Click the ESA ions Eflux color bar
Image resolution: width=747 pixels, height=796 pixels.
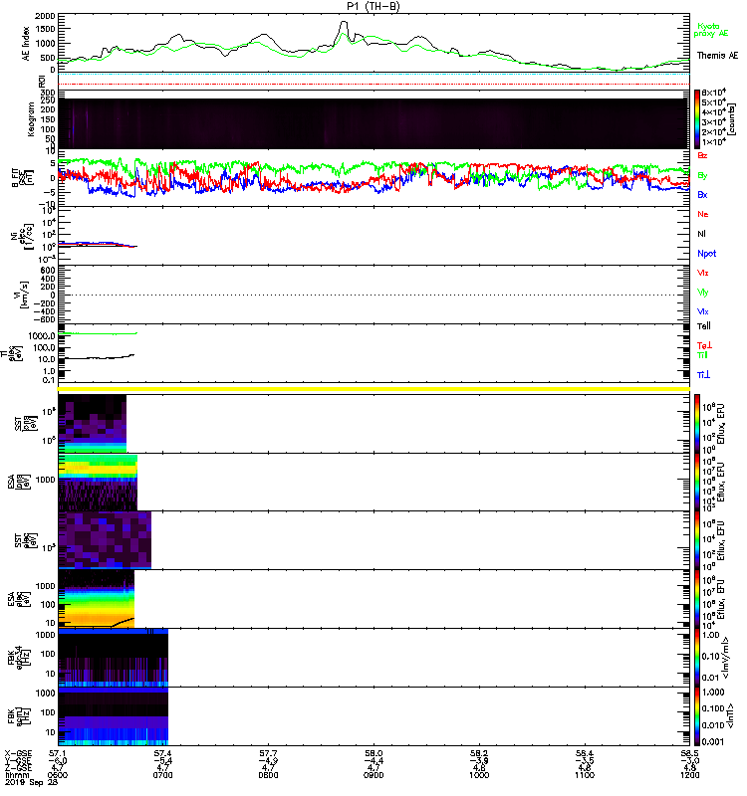[x=697, y=482]
